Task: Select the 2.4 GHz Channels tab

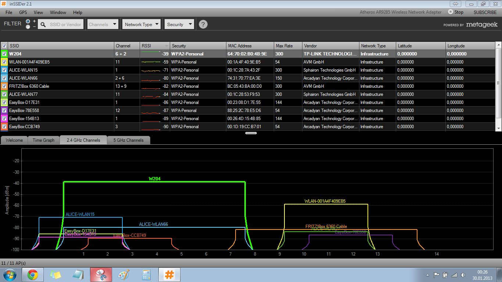Action: [x=83, y=140]
